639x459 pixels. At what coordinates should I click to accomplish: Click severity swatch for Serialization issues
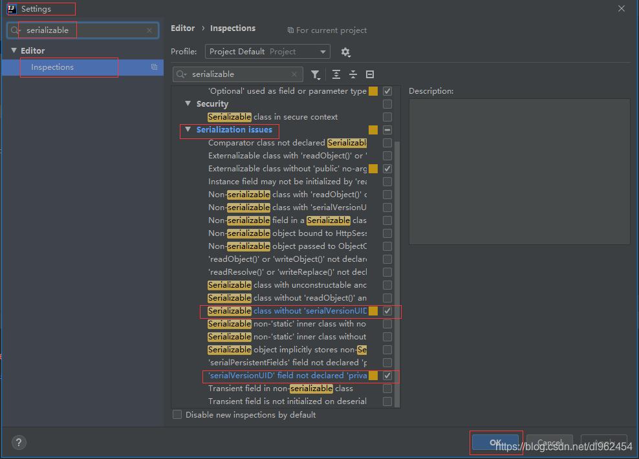[373, 130]
